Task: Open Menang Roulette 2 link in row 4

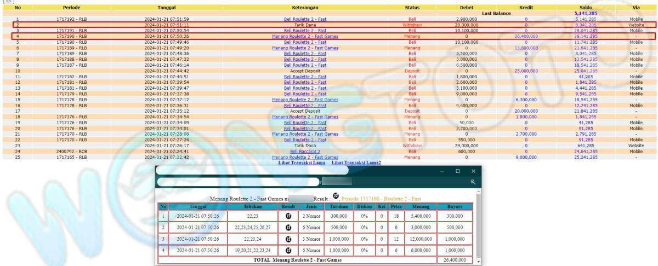Action: tap(305, 36)
